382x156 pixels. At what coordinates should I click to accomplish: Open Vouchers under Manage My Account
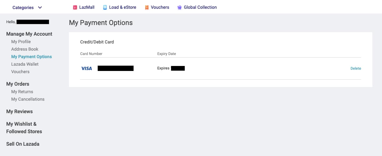(20, 72)
